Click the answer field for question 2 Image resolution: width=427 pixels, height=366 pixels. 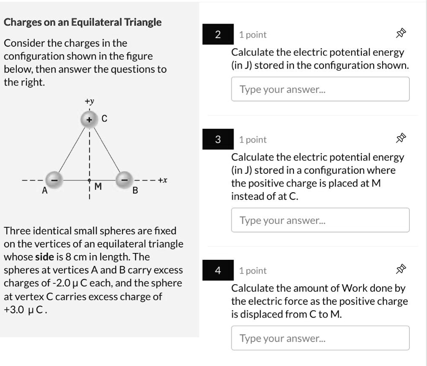pyautogui.click(x=320, y=89)
